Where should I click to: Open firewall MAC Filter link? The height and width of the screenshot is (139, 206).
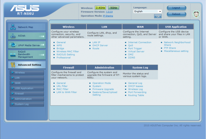[62, 89]
